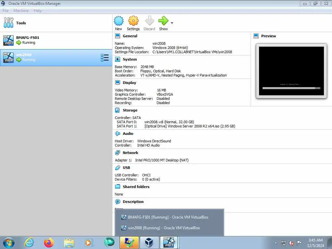Click the Display section monitor icon
The height and width of the screenshot is (249, 332).
point(117,83)
